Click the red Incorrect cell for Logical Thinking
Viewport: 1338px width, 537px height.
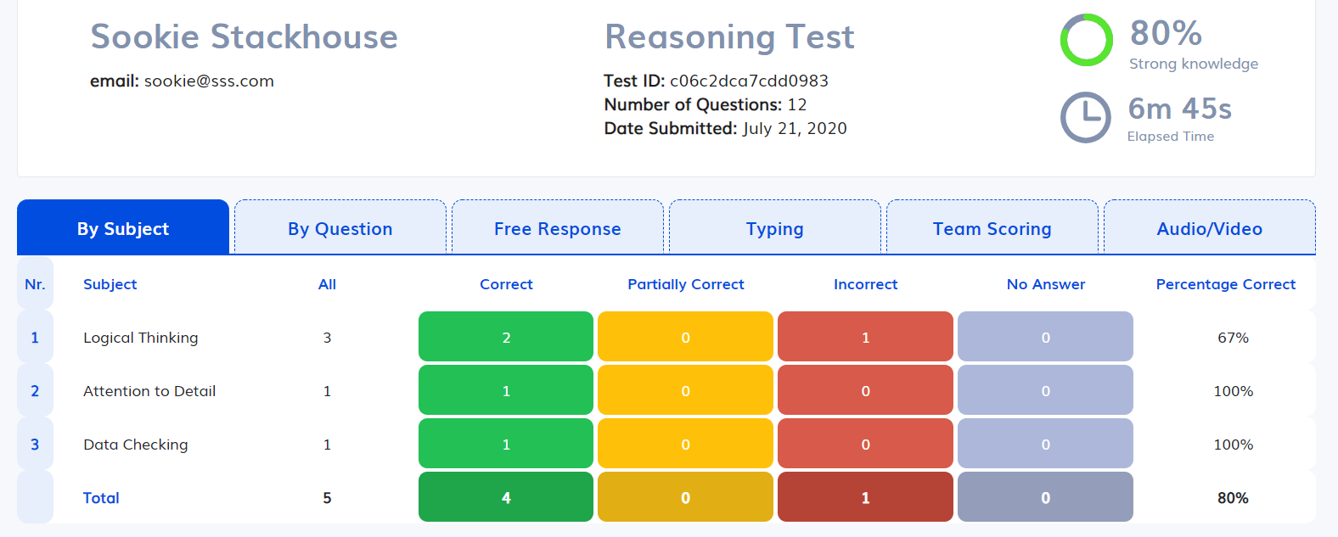[865, 337]
